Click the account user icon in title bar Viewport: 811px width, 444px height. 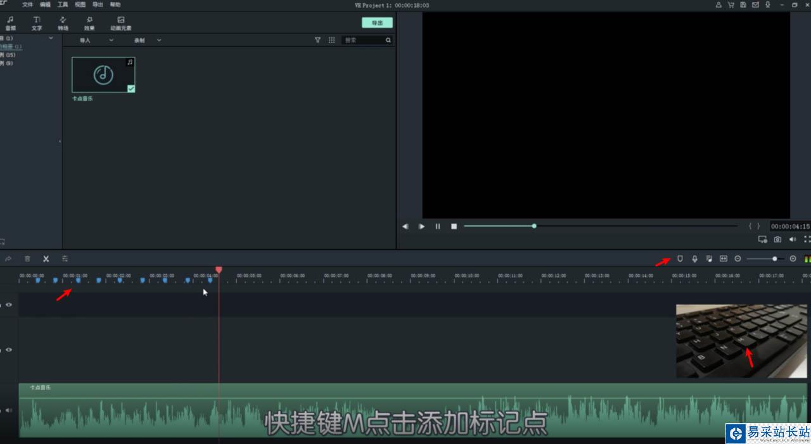point(718,4)
